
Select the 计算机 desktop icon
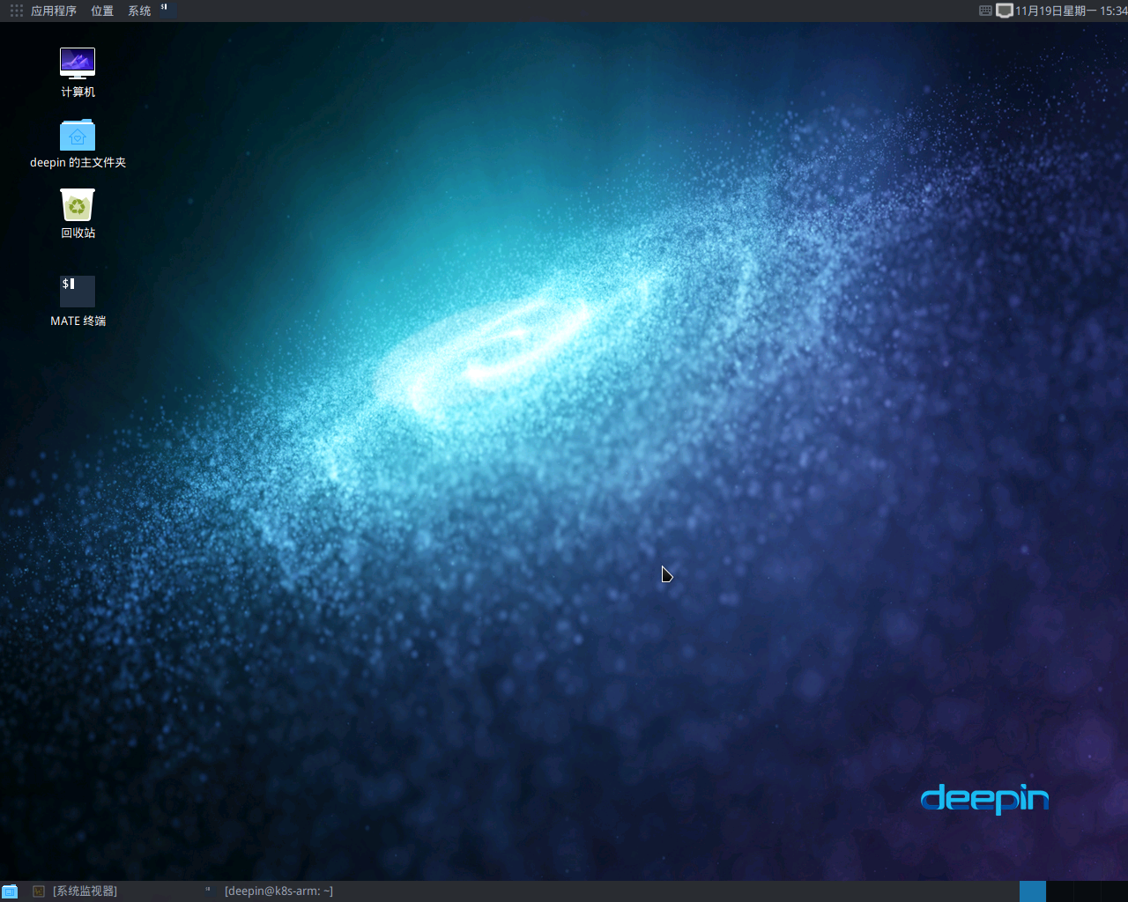(78, 63)
